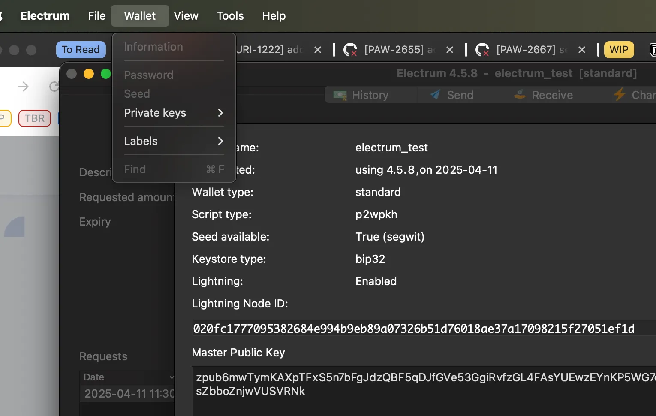Open the Electrum application menu
Viewport: 656px width, 416px height.
click(x=45, y=16)
